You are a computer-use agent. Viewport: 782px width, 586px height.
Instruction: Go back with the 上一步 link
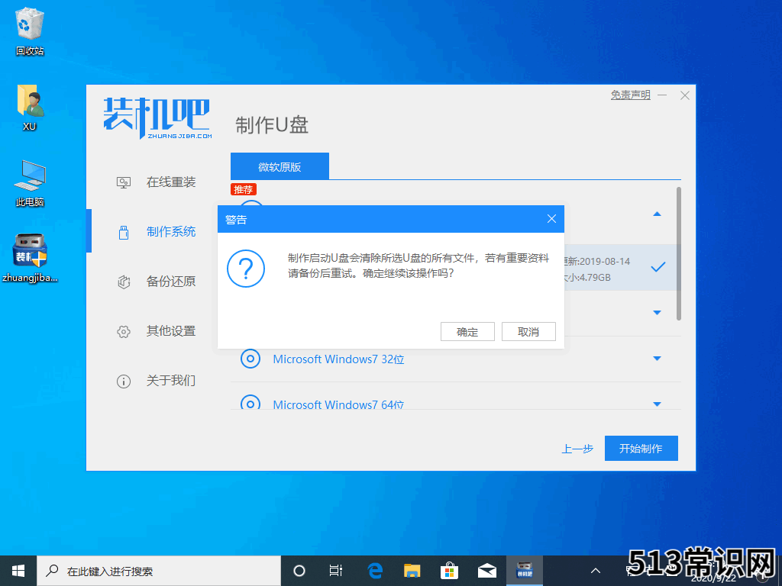577,449
